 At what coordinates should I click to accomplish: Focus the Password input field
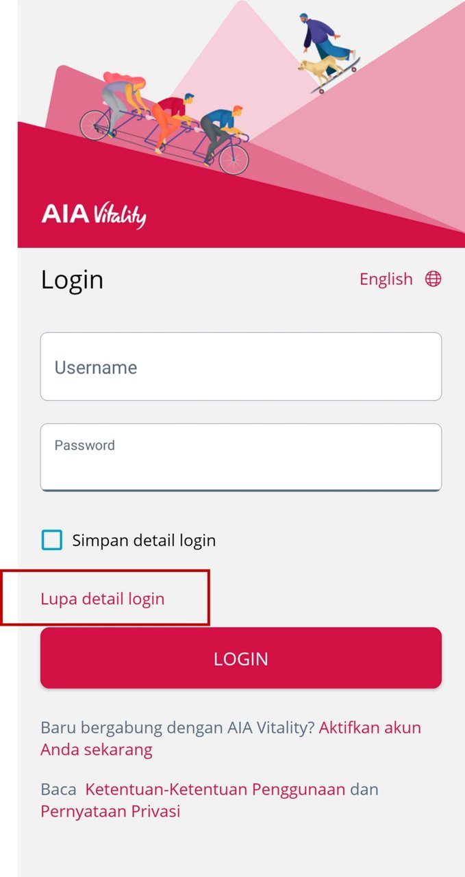pos(241,457)
